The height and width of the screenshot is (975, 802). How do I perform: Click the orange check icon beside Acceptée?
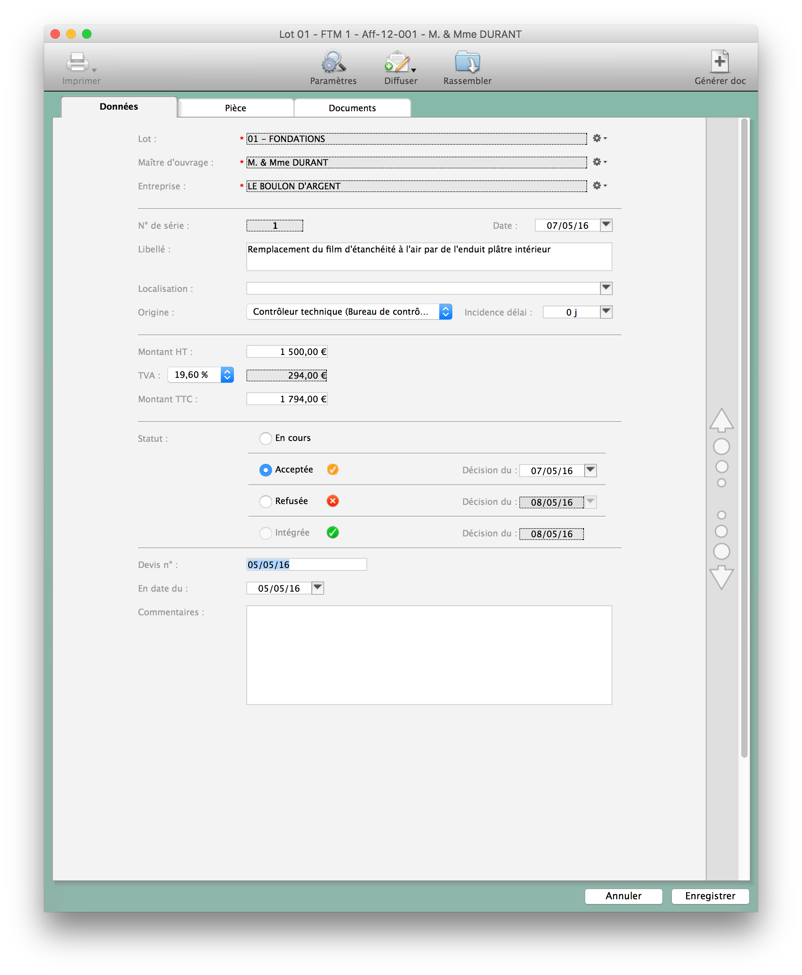pyautogui.click(x=333, y=469)
